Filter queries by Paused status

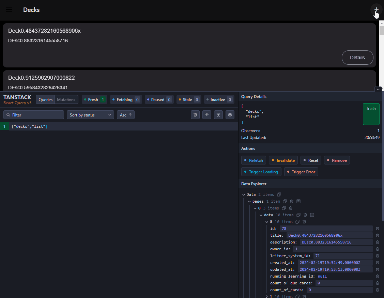point(159,100)
